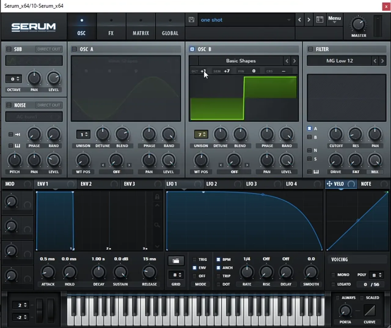
Task: Toggle SUB DIRECT OUT button
Action: (x=49, y=49)
